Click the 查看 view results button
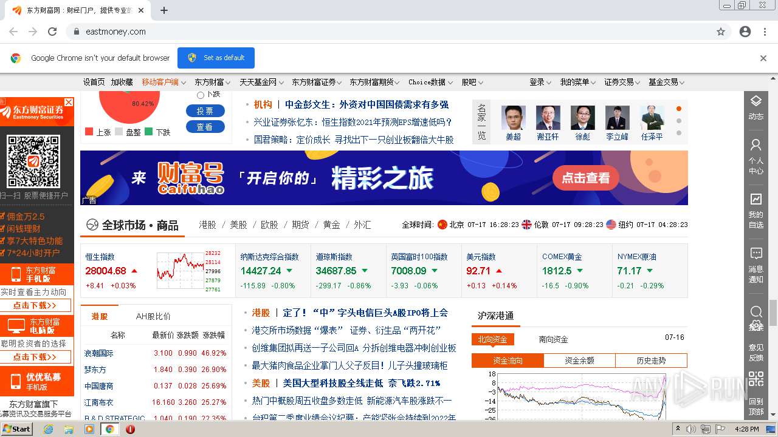 point(205,127)
